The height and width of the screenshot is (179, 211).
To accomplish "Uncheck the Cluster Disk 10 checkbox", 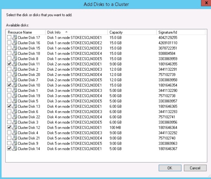I will pyautogui.click(x=9, y=85).
